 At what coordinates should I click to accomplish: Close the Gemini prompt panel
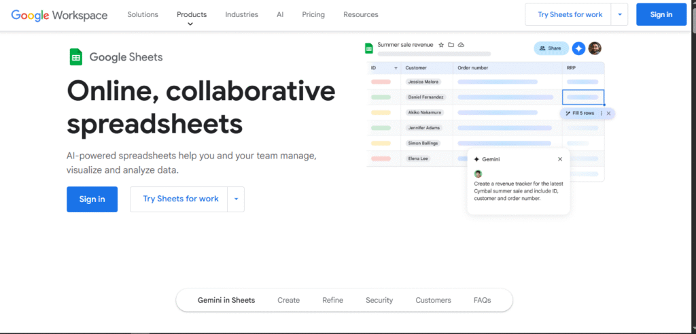tap(560, 159)
